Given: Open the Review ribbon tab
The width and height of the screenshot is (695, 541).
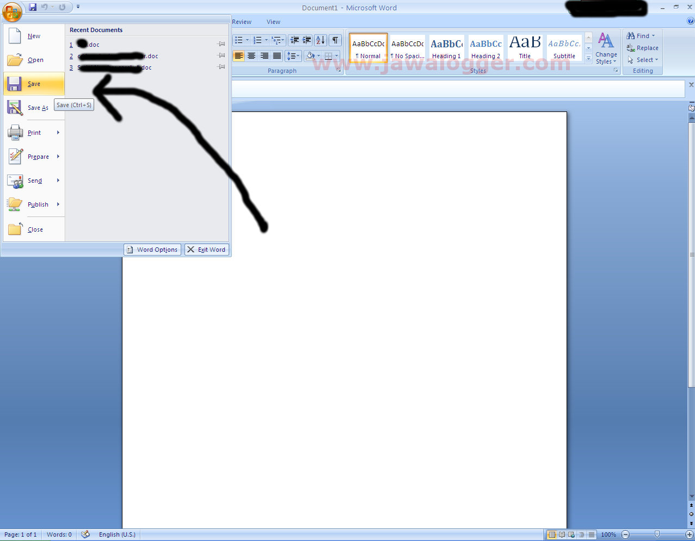Looking at the screenshot, I should [242, 22].
